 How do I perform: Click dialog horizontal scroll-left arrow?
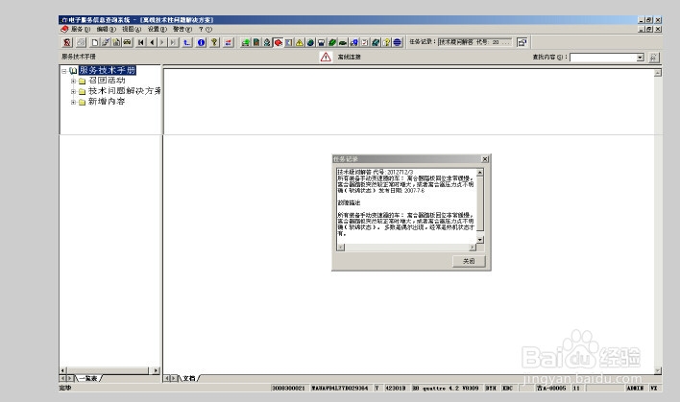[x=341, y=247]
